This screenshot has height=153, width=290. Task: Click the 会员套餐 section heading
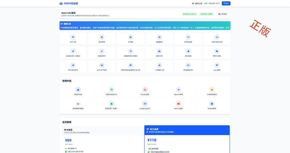(67, 122)
